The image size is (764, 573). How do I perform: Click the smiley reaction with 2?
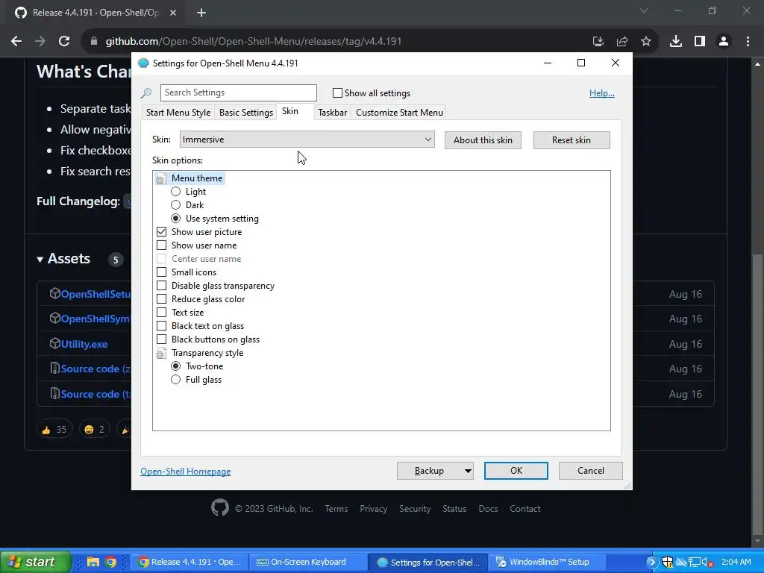pyautogui.click(x=94, y=429)
